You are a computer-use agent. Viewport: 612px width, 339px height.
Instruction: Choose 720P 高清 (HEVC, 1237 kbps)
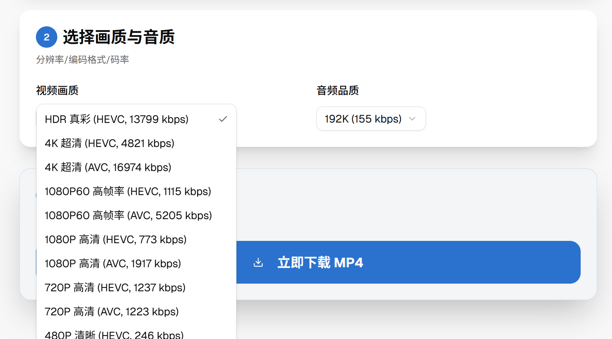click(x=115, y=288)
